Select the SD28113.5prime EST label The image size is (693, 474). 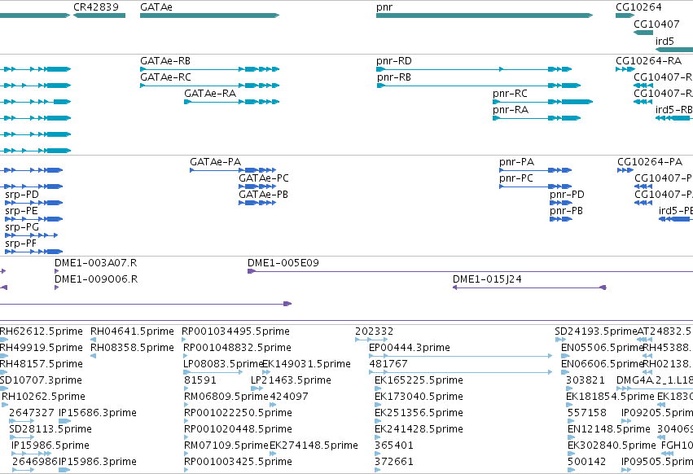click(x=50, y=430)
